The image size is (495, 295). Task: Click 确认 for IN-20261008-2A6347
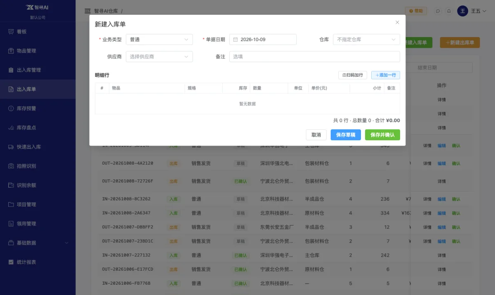[x=456, y=213]
